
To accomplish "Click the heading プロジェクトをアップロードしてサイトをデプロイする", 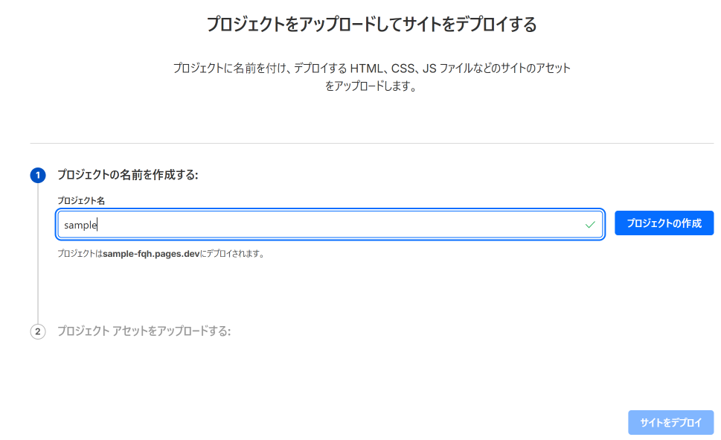I will coord(360,24).
